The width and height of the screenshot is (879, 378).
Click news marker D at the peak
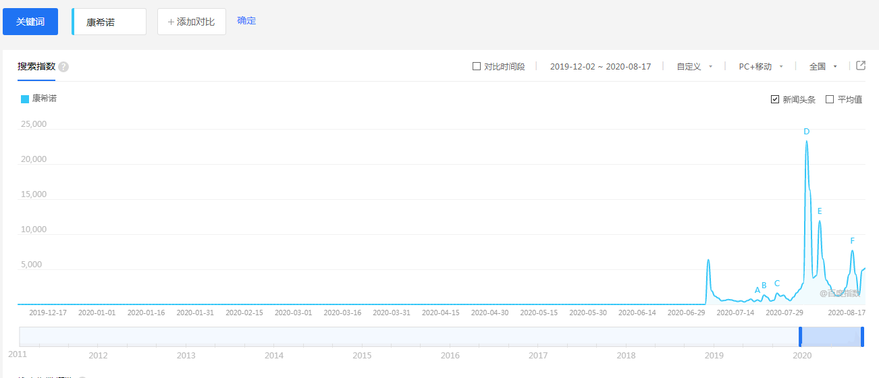tap(807, 132)
